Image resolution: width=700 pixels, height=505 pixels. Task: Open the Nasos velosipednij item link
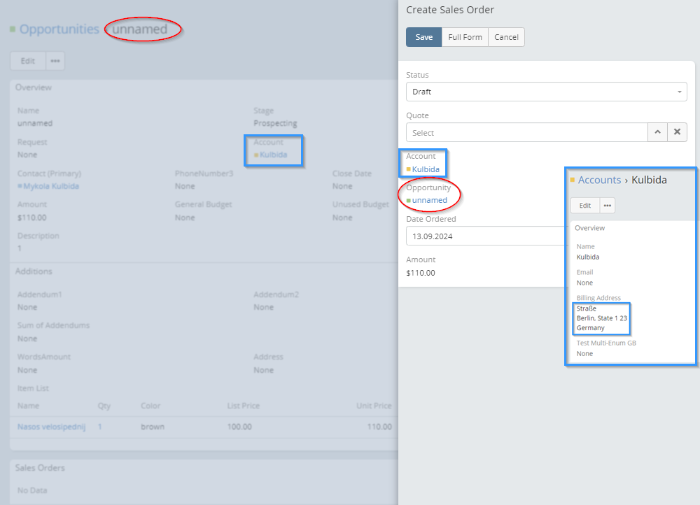[51, 427]
